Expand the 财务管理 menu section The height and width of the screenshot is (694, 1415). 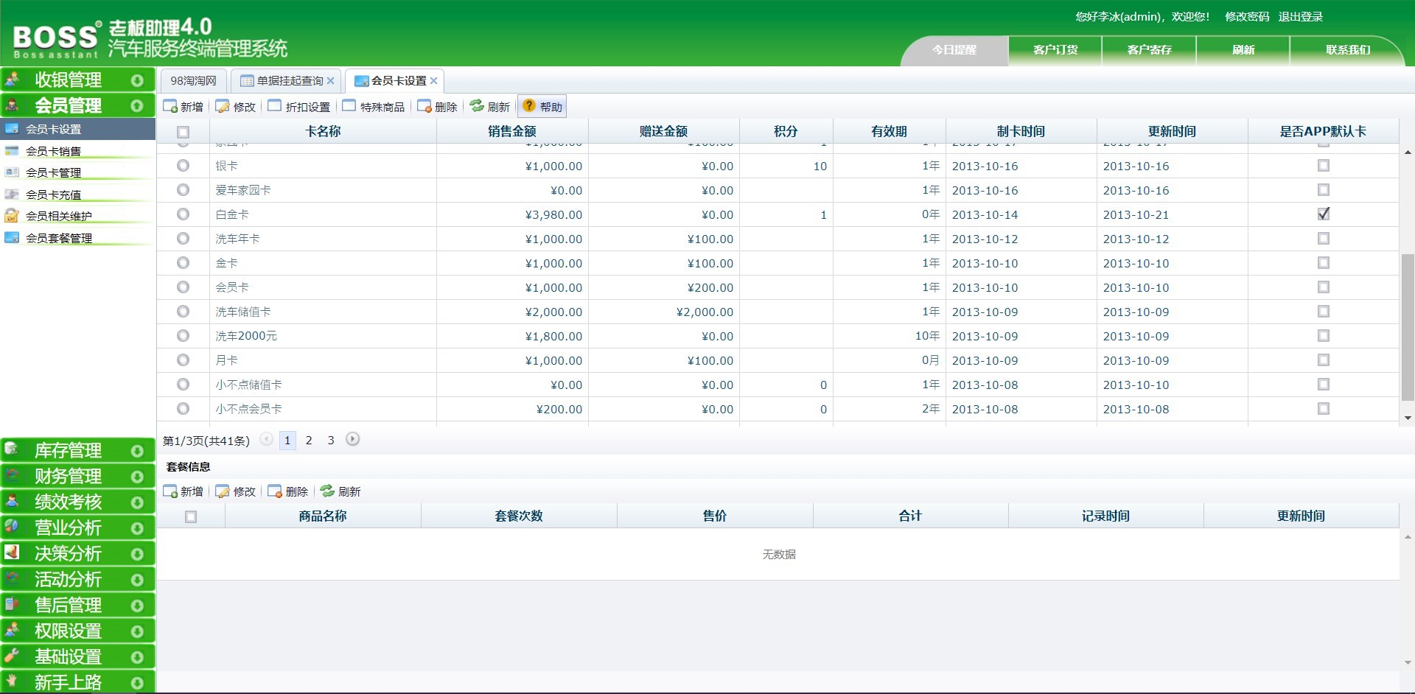[77, 476]
